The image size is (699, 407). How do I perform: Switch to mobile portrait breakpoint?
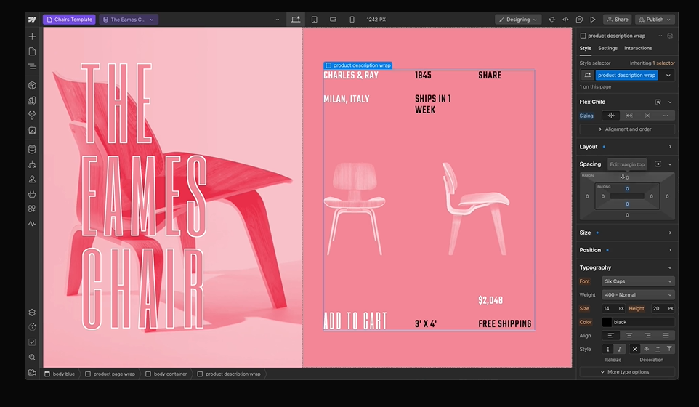tap(352, 20)
